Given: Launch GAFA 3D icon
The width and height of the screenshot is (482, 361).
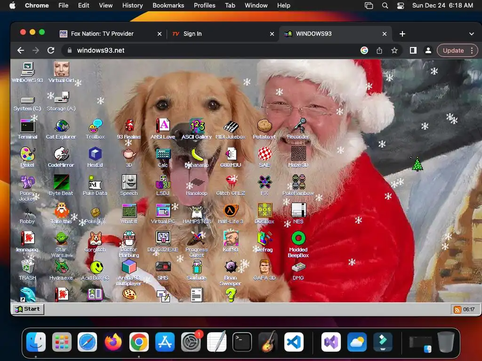Looking at the screenshot, I should click(265, 270).
